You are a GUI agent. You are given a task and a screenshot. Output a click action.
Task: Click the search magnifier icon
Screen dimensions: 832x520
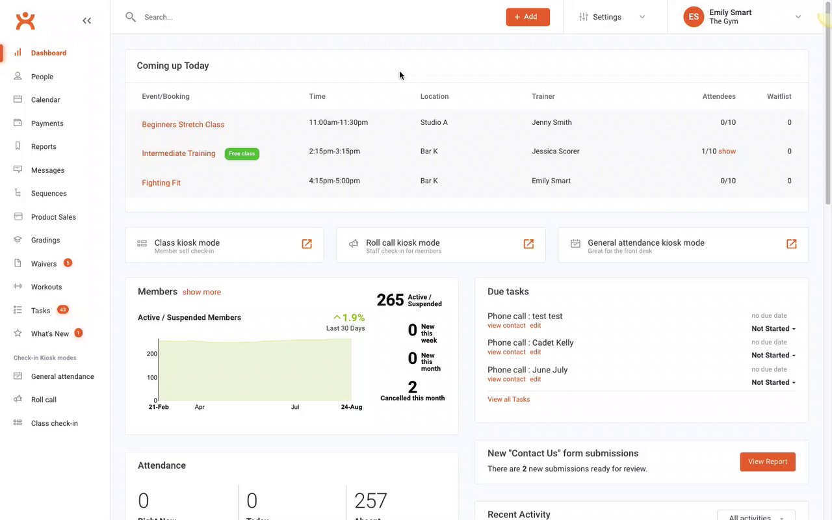pyautogui.click(x=131, y=17)
